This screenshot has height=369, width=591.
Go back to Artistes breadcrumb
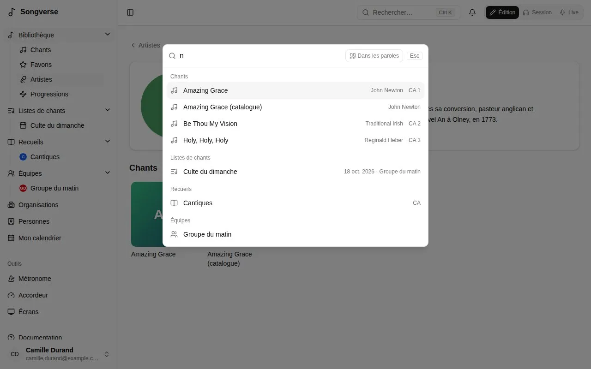pos(145,45)
